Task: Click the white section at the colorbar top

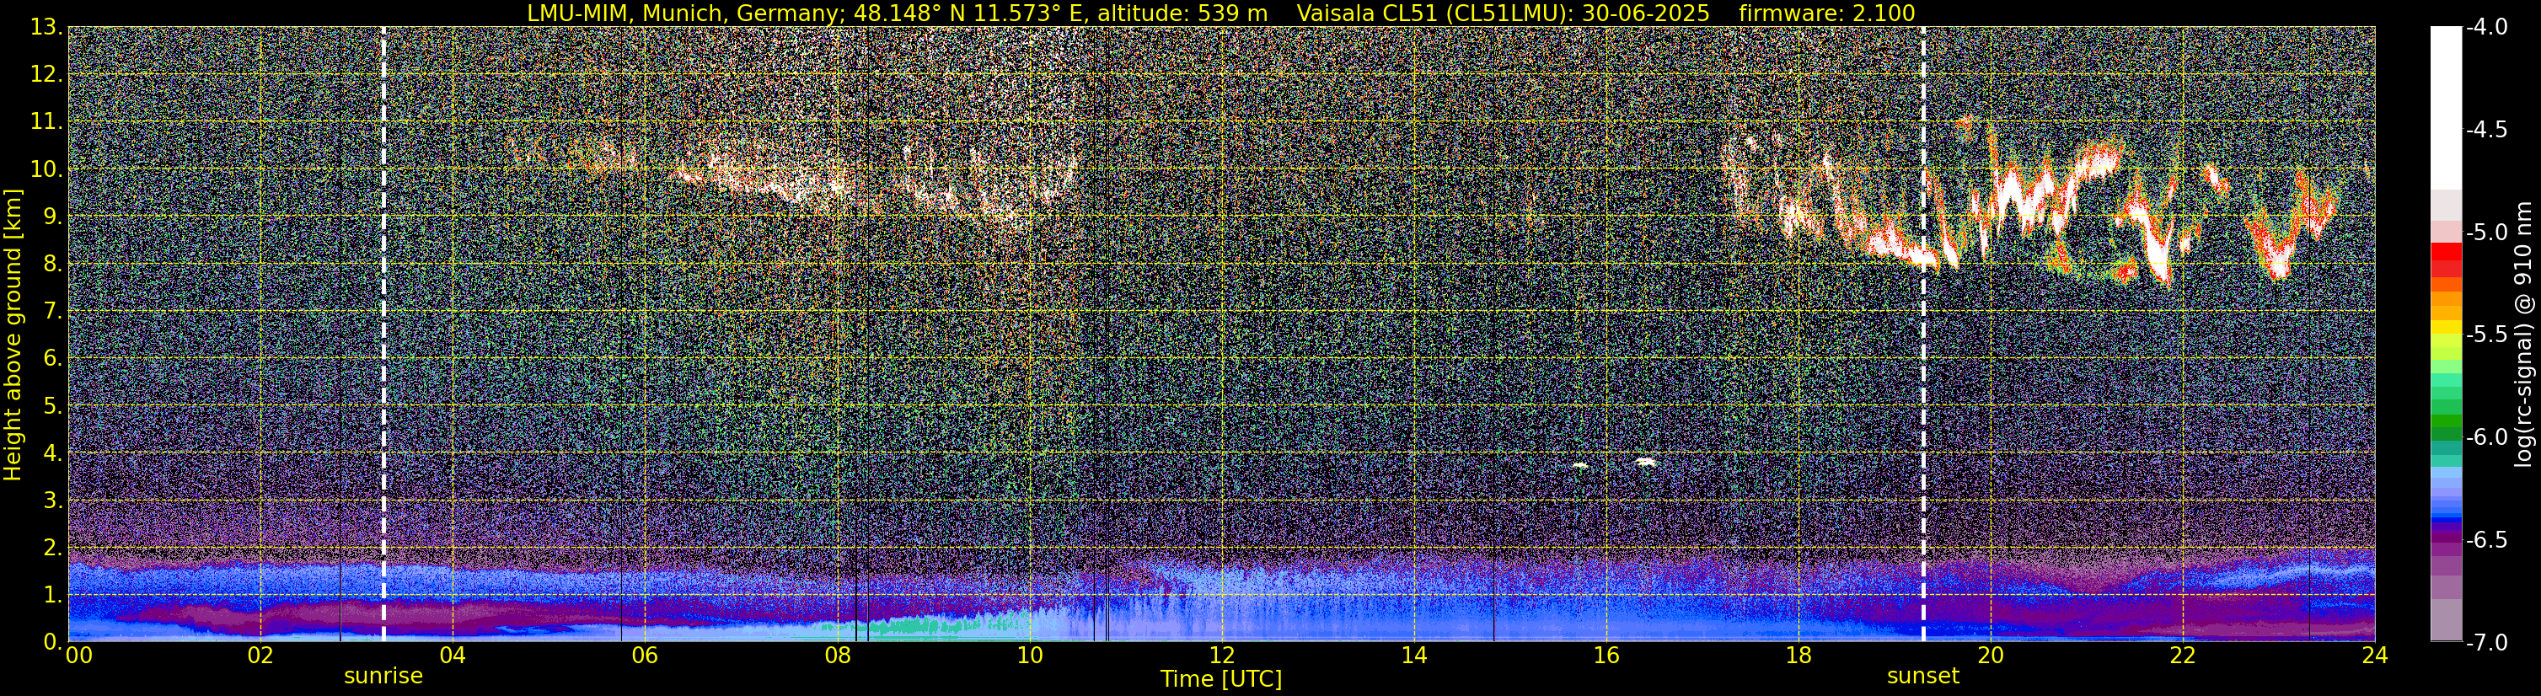Action: pyautogui.click(x=2445, y=109)
